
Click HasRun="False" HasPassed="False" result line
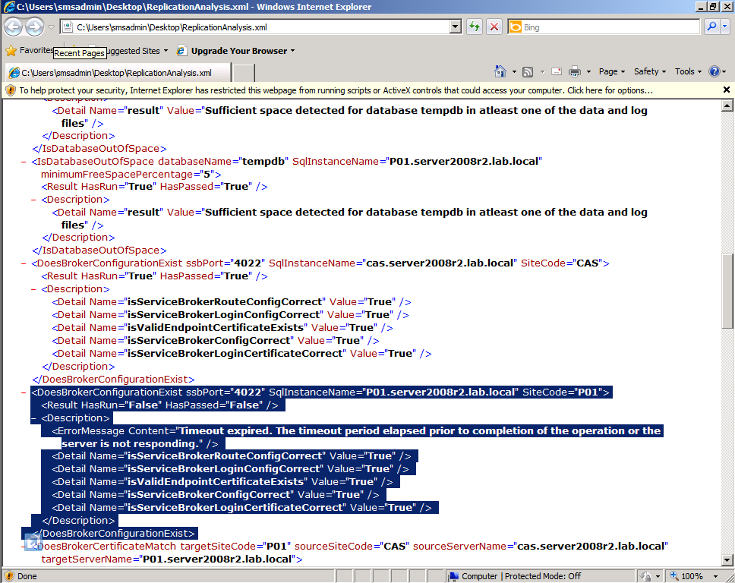[x=160, y=405]
